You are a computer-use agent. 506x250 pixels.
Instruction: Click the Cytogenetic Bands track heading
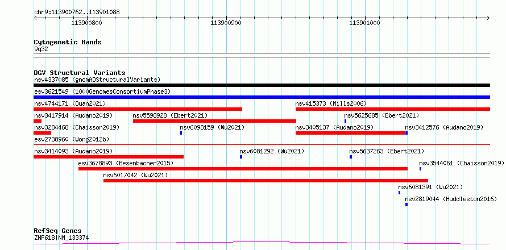coord(68,42)
